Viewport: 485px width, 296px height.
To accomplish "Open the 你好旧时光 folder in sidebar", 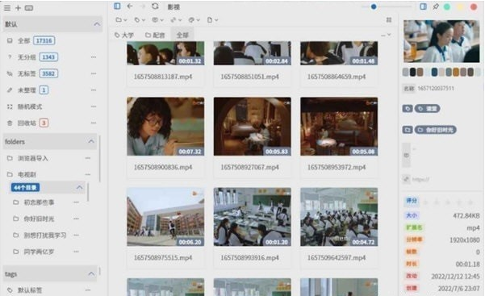I will (34, 219).
